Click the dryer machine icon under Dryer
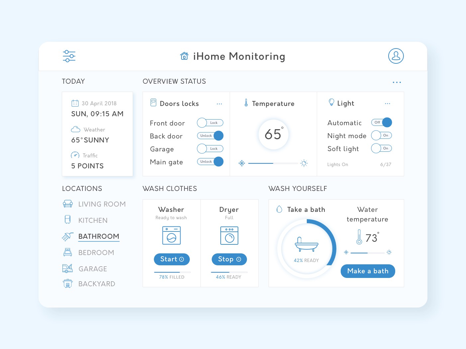Screen dimensions: 466x349 (229, 235)
